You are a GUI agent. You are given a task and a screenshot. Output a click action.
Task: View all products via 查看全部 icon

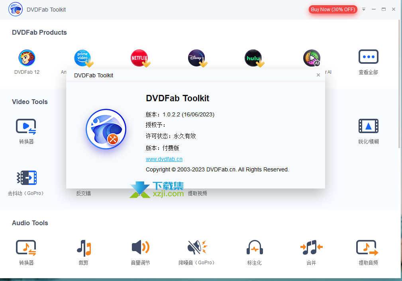[369, 57]
